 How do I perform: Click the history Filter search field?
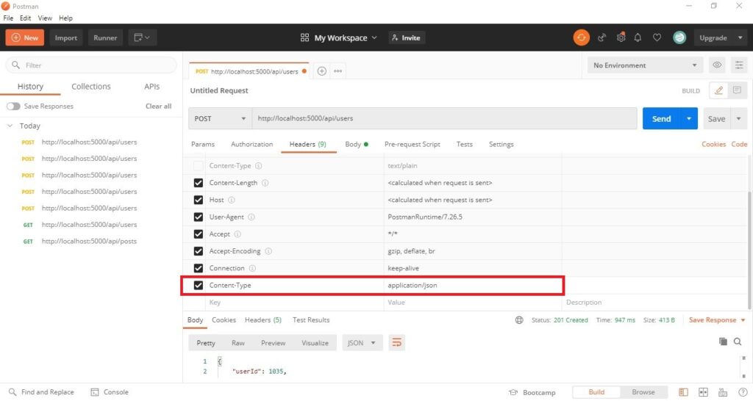[x=91, y=65]
